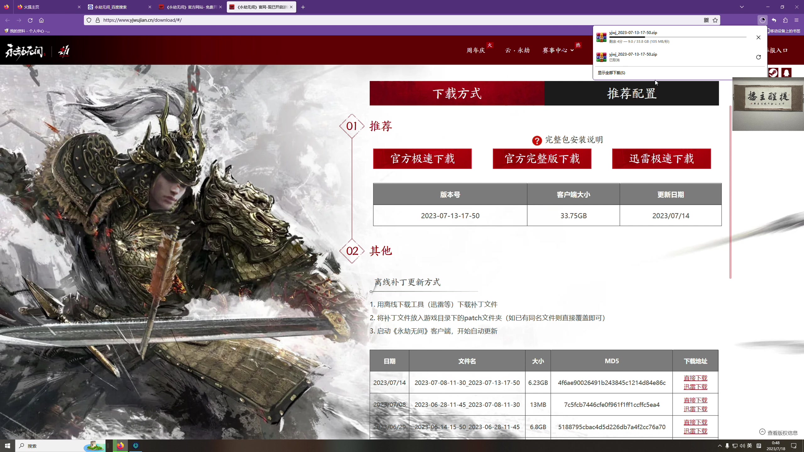Click the Steam icon on the page sidebar
Viewport: 804px width, 452px height.
[773, 72]
